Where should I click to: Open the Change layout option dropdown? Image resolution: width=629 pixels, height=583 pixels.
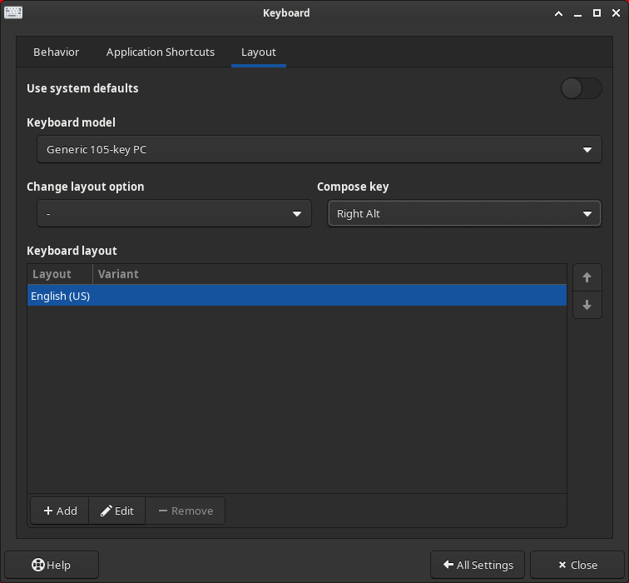[174, 213]
